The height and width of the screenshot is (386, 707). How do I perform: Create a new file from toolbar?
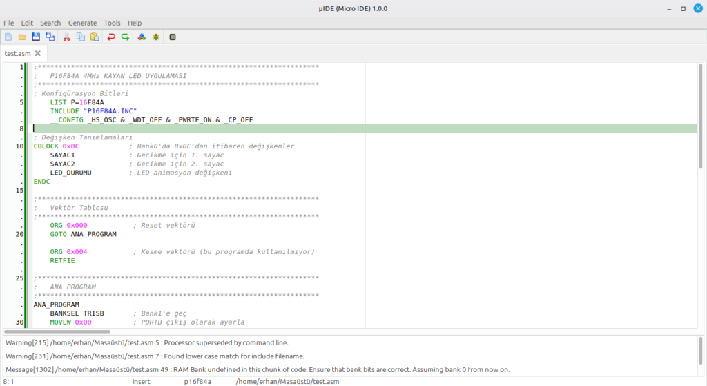click(x=8, y=37)
